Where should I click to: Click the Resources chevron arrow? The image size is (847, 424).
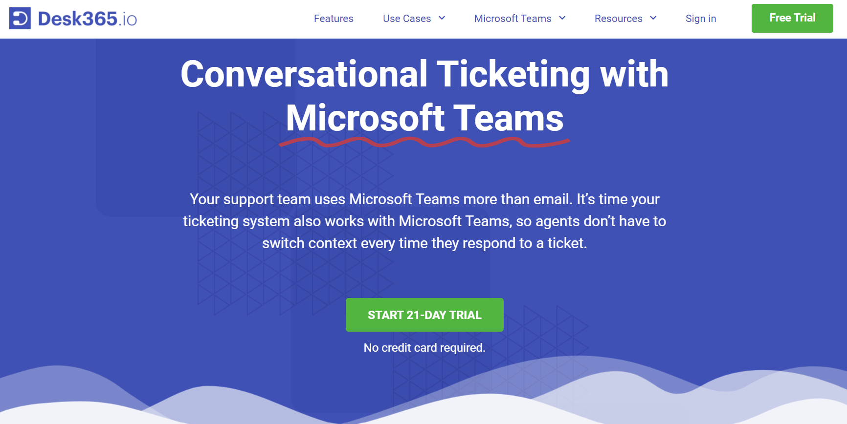(x=654, y=19)
